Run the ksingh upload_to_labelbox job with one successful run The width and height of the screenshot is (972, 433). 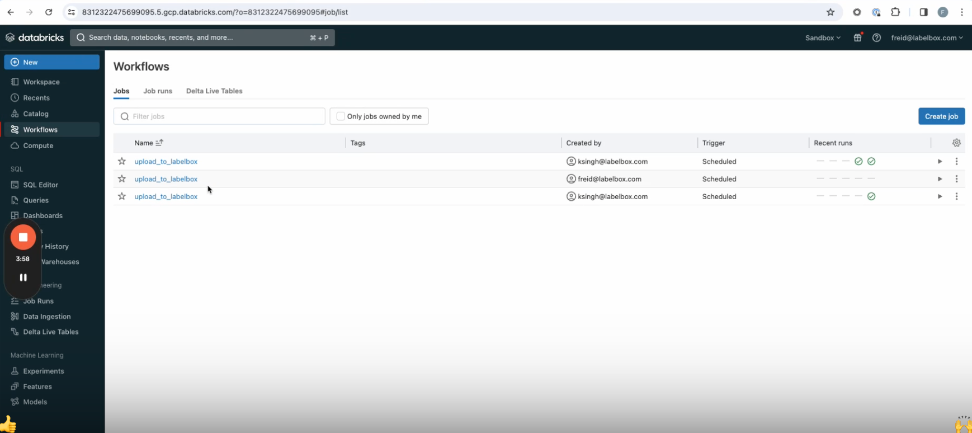940,196
